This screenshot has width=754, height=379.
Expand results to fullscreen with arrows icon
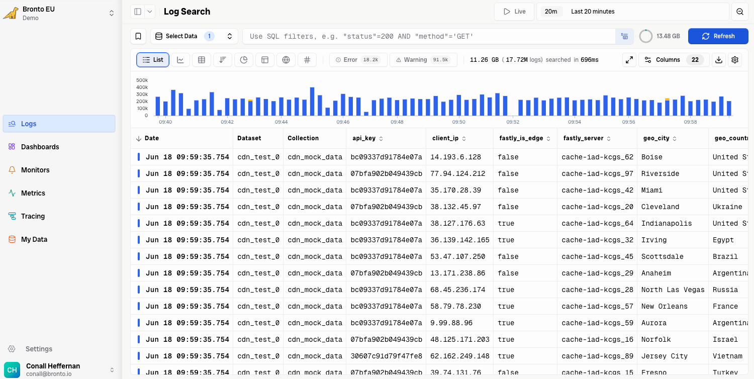click(629, 60)
